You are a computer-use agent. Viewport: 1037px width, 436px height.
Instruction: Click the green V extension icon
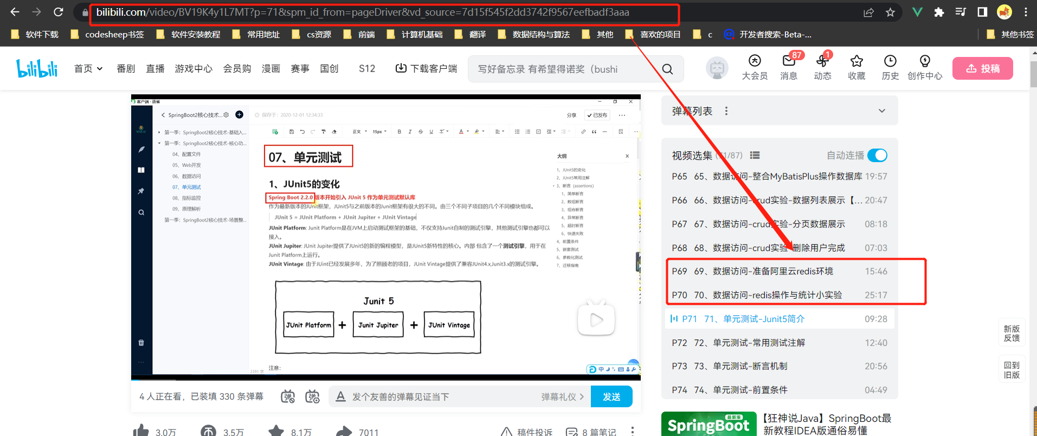(917, 12)
